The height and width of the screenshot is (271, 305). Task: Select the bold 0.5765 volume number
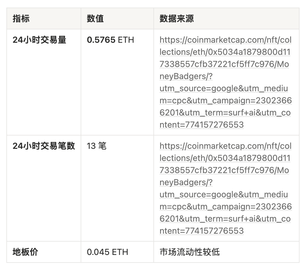101,40
